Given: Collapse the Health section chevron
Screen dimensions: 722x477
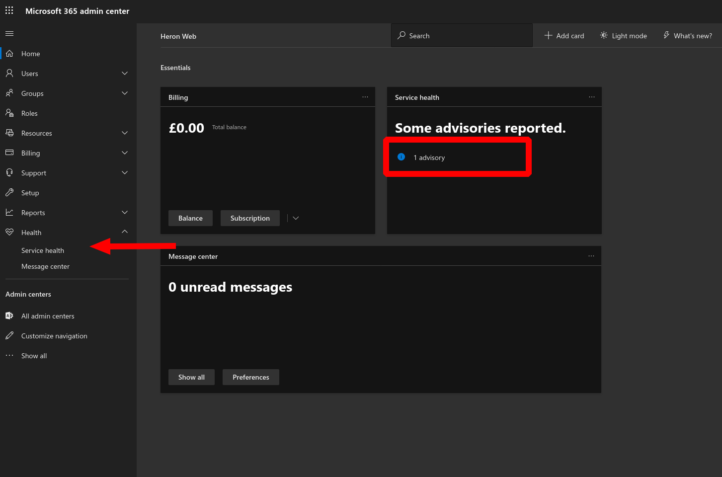Looking at the screenshot, I should [x=125, y=232].
